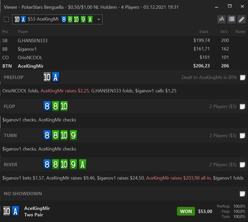Click the blue 8 card in FLOP row
Screen dimensions: 248x222
coord(47,107)
